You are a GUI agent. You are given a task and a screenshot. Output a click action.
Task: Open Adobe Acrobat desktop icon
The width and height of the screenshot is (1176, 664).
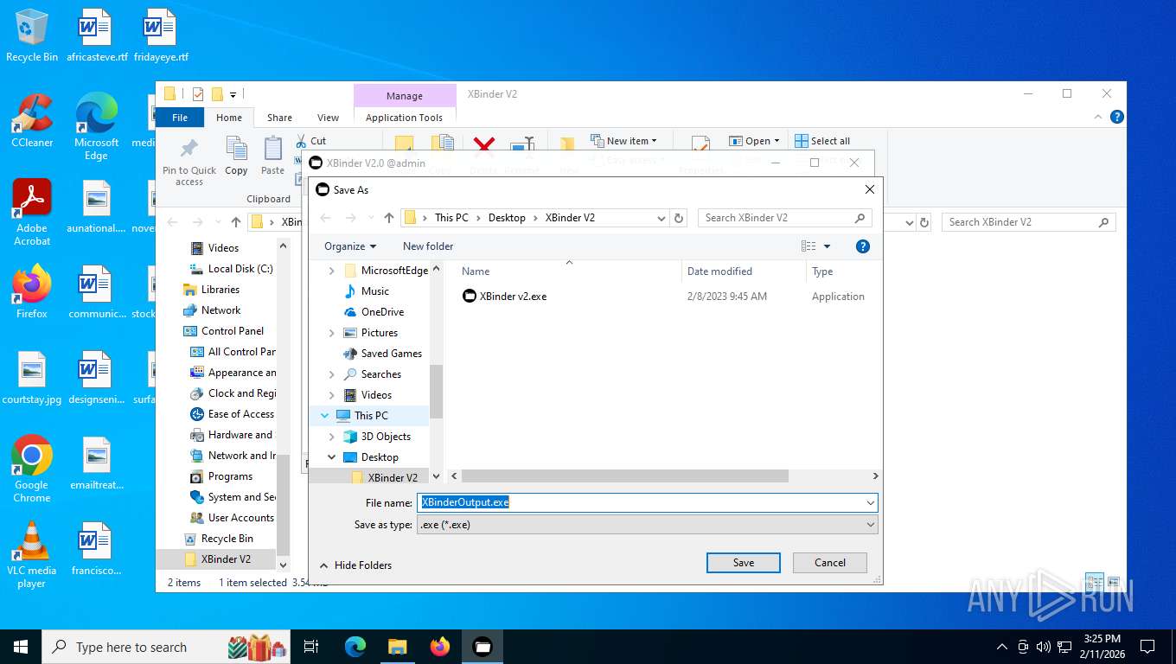(x=32, y=213)
